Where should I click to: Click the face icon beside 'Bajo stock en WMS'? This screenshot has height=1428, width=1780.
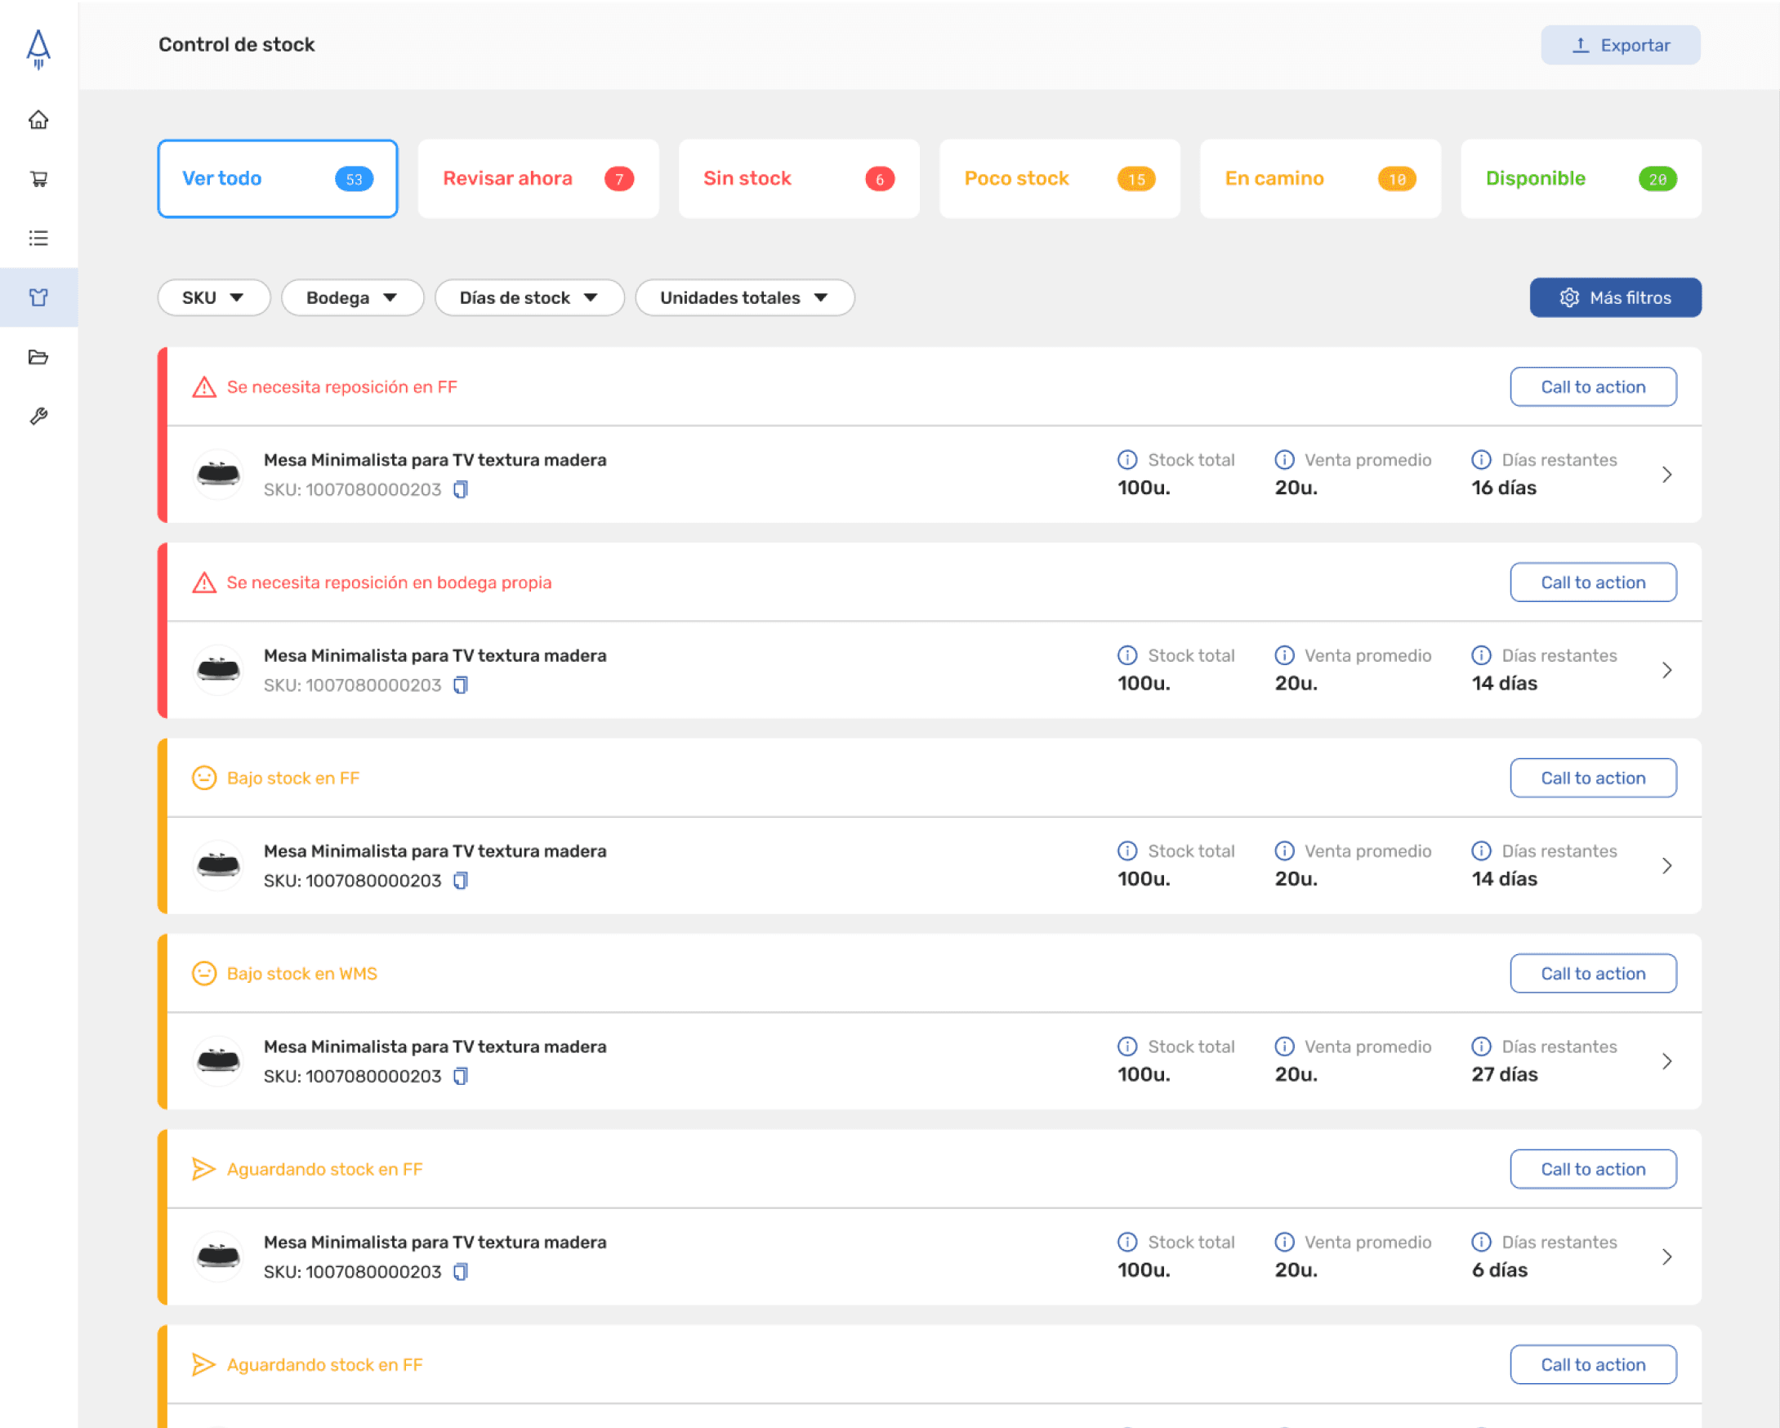[204, 974]
